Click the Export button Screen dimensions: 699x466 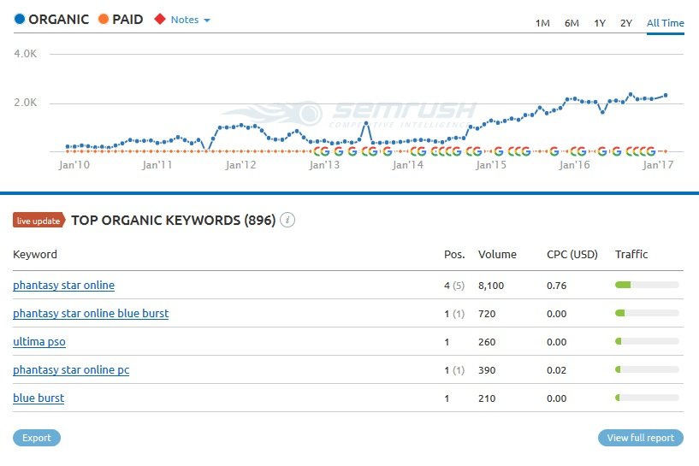click(37, 438)
